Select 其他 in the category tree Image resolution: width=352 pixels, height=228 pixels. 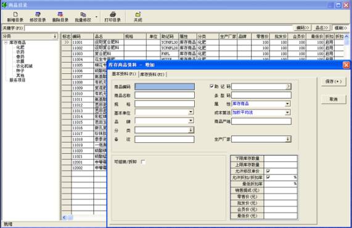(20, 75)
